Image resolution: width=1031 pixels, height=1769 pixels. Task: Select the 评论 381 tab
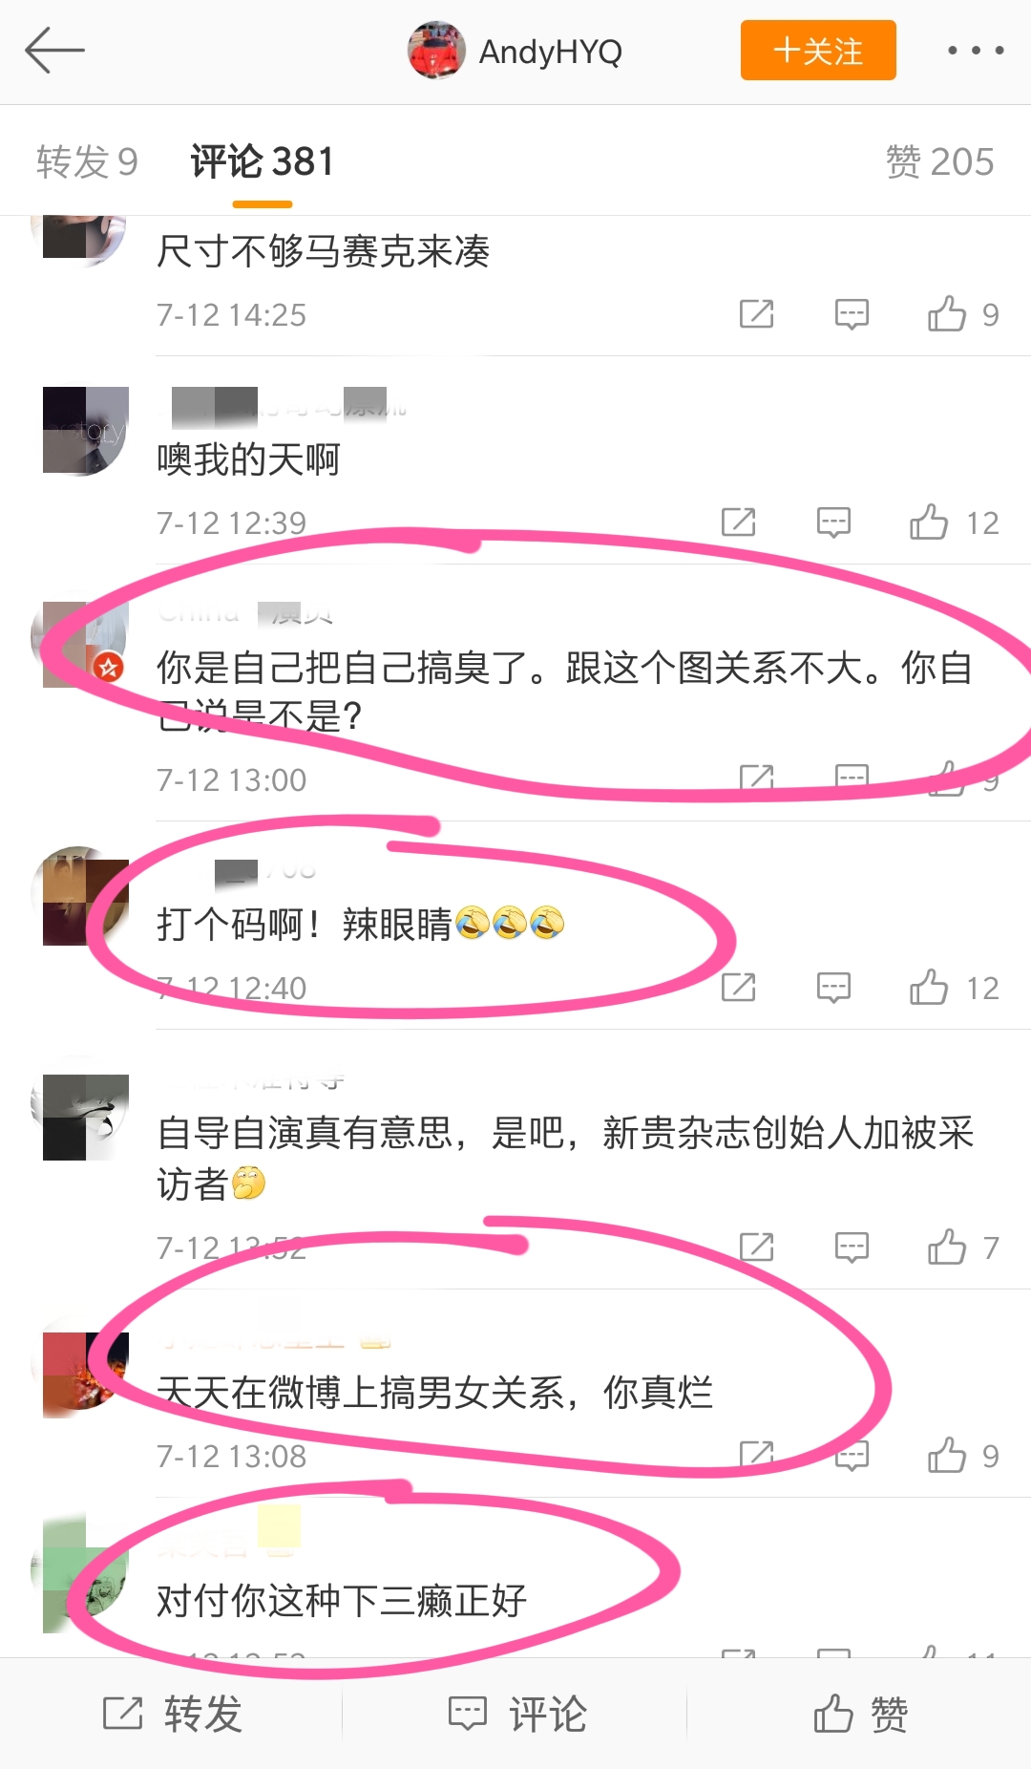[263, 161]
